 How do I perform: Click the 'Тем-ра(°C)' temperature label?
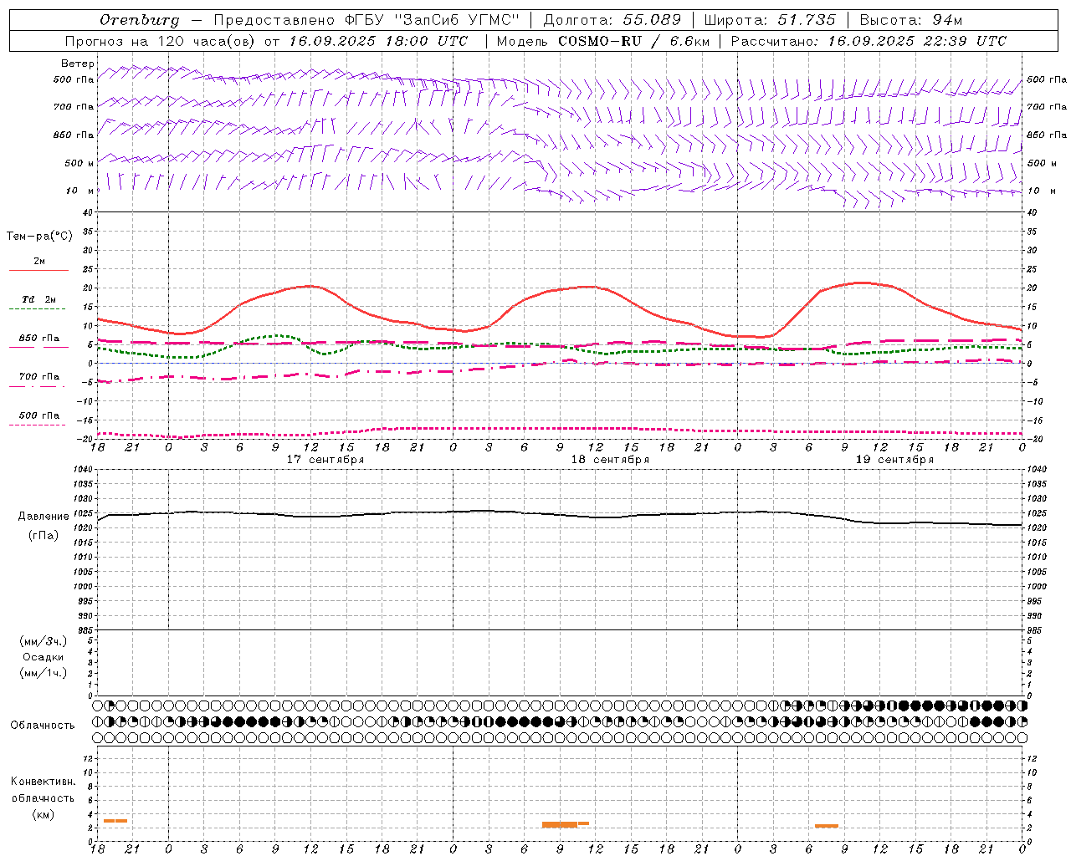(39, 237)
